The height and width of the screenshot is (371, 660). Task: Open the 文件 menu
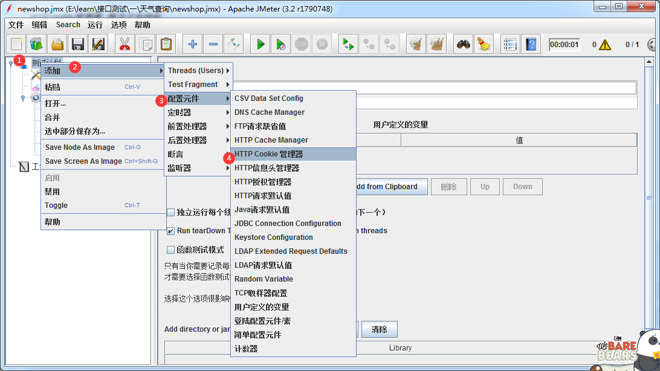[x=16, y=25]
